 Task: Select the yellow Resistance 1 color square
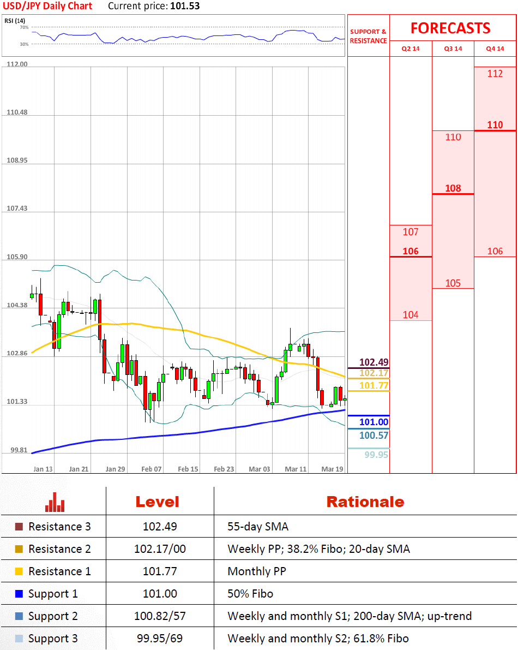(x=19, y=571)
